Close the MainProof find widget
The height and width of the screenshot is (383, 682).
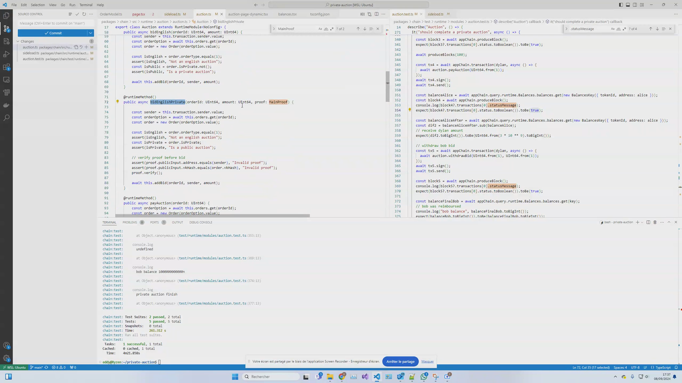pos(378,29)
